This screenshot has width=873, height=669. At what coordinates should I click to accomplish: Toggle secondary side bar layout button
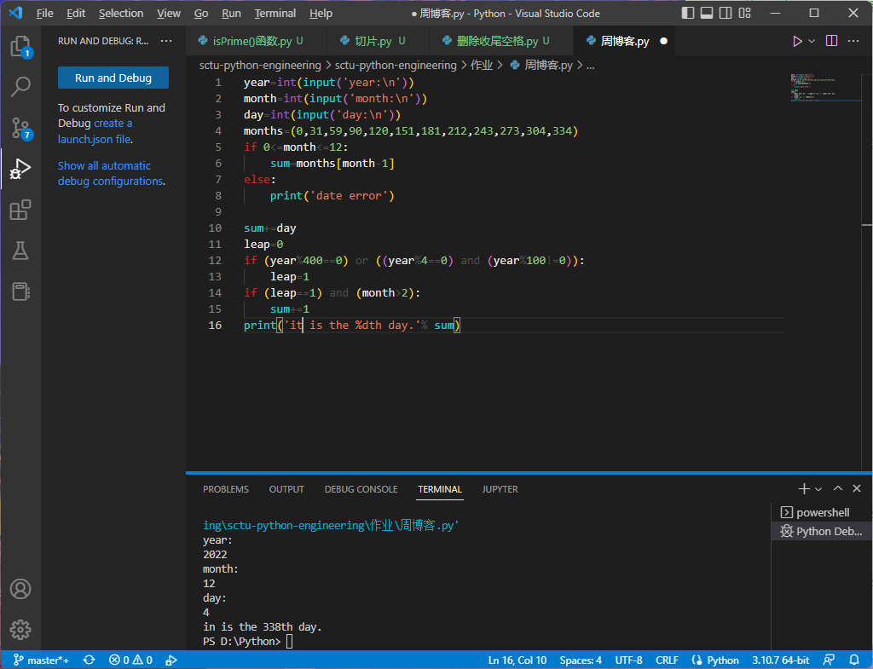click(x=725, y=13)
